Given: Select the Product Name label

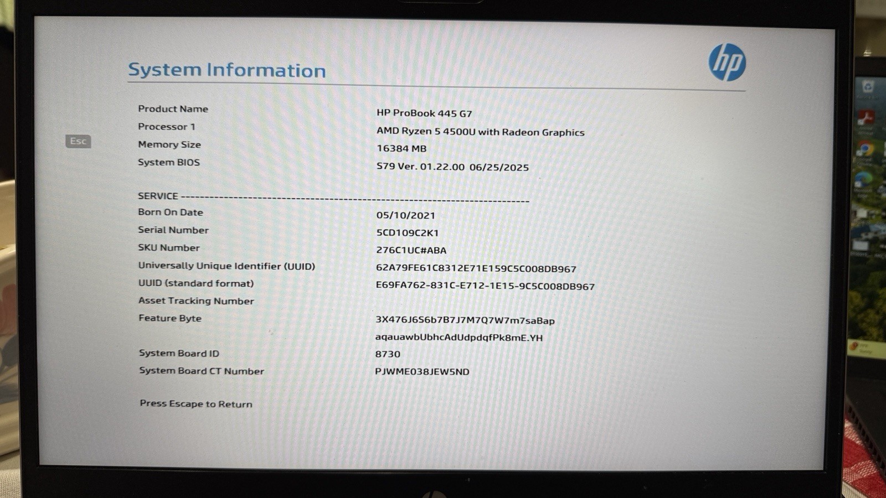Looking at the screenshot, I should tap(173, 109).
